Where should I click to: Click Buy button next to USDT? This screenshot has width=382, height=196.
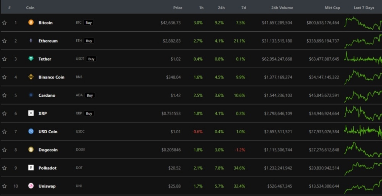tap(91, 59)
